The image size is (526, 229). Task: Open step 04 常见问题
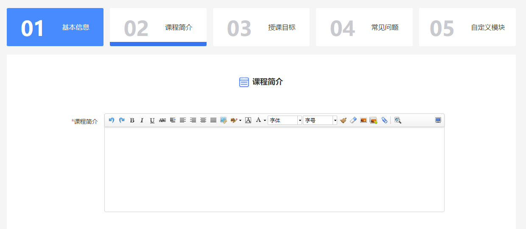coord(364,27)
